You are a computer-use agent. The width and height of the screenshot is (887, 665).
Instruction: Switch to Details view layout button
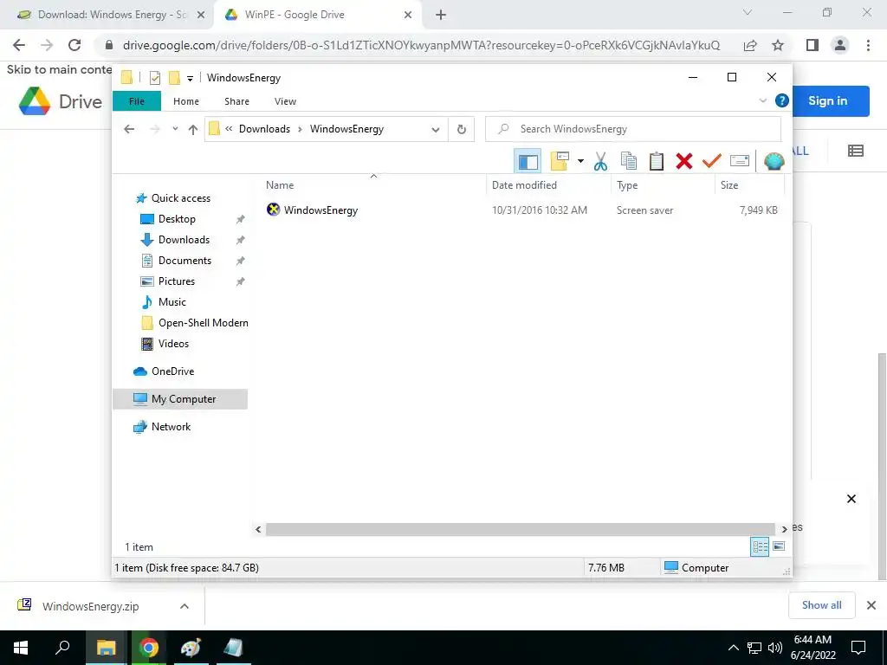760,546
